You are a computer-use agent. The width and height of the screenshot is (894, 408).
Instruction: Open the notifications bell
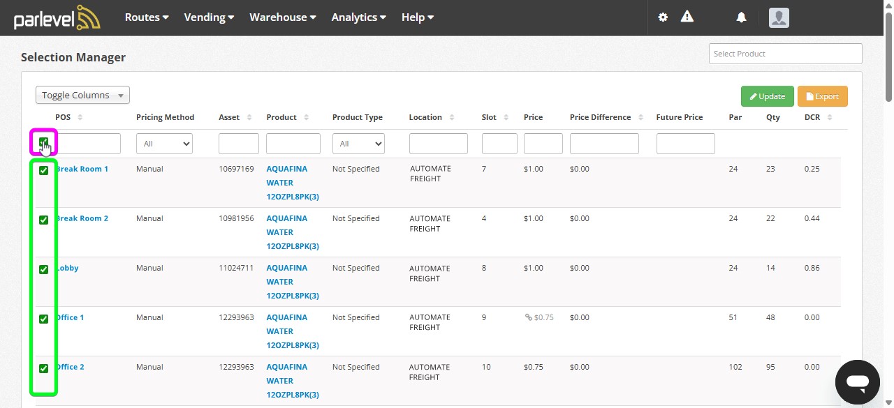coord(741,17)
